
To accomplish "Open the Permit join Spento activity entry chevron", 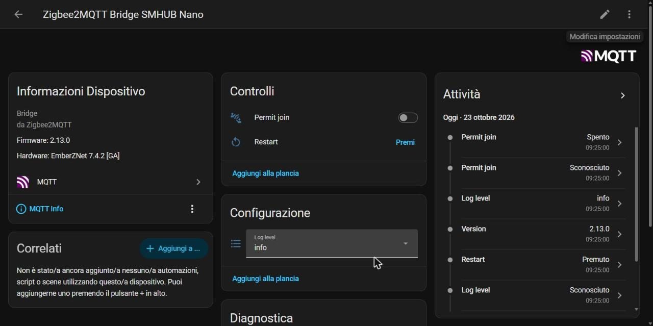I will point(619,142).
